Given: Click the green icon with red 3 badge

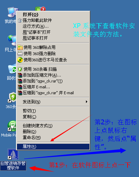Looking at the screenshot, I should point(40,9).
